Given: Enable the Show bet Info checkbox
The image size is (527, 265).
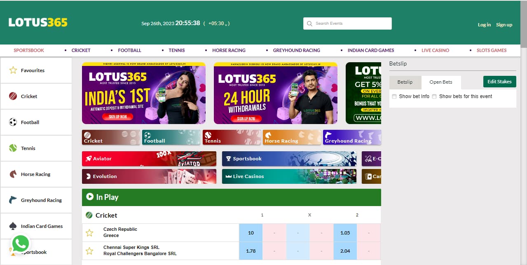Looking at the screenshot, I should pyautogui.click(x=394, y=96).
